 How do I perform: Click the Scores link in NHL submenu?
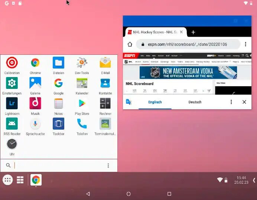click(x=146, y=62)
